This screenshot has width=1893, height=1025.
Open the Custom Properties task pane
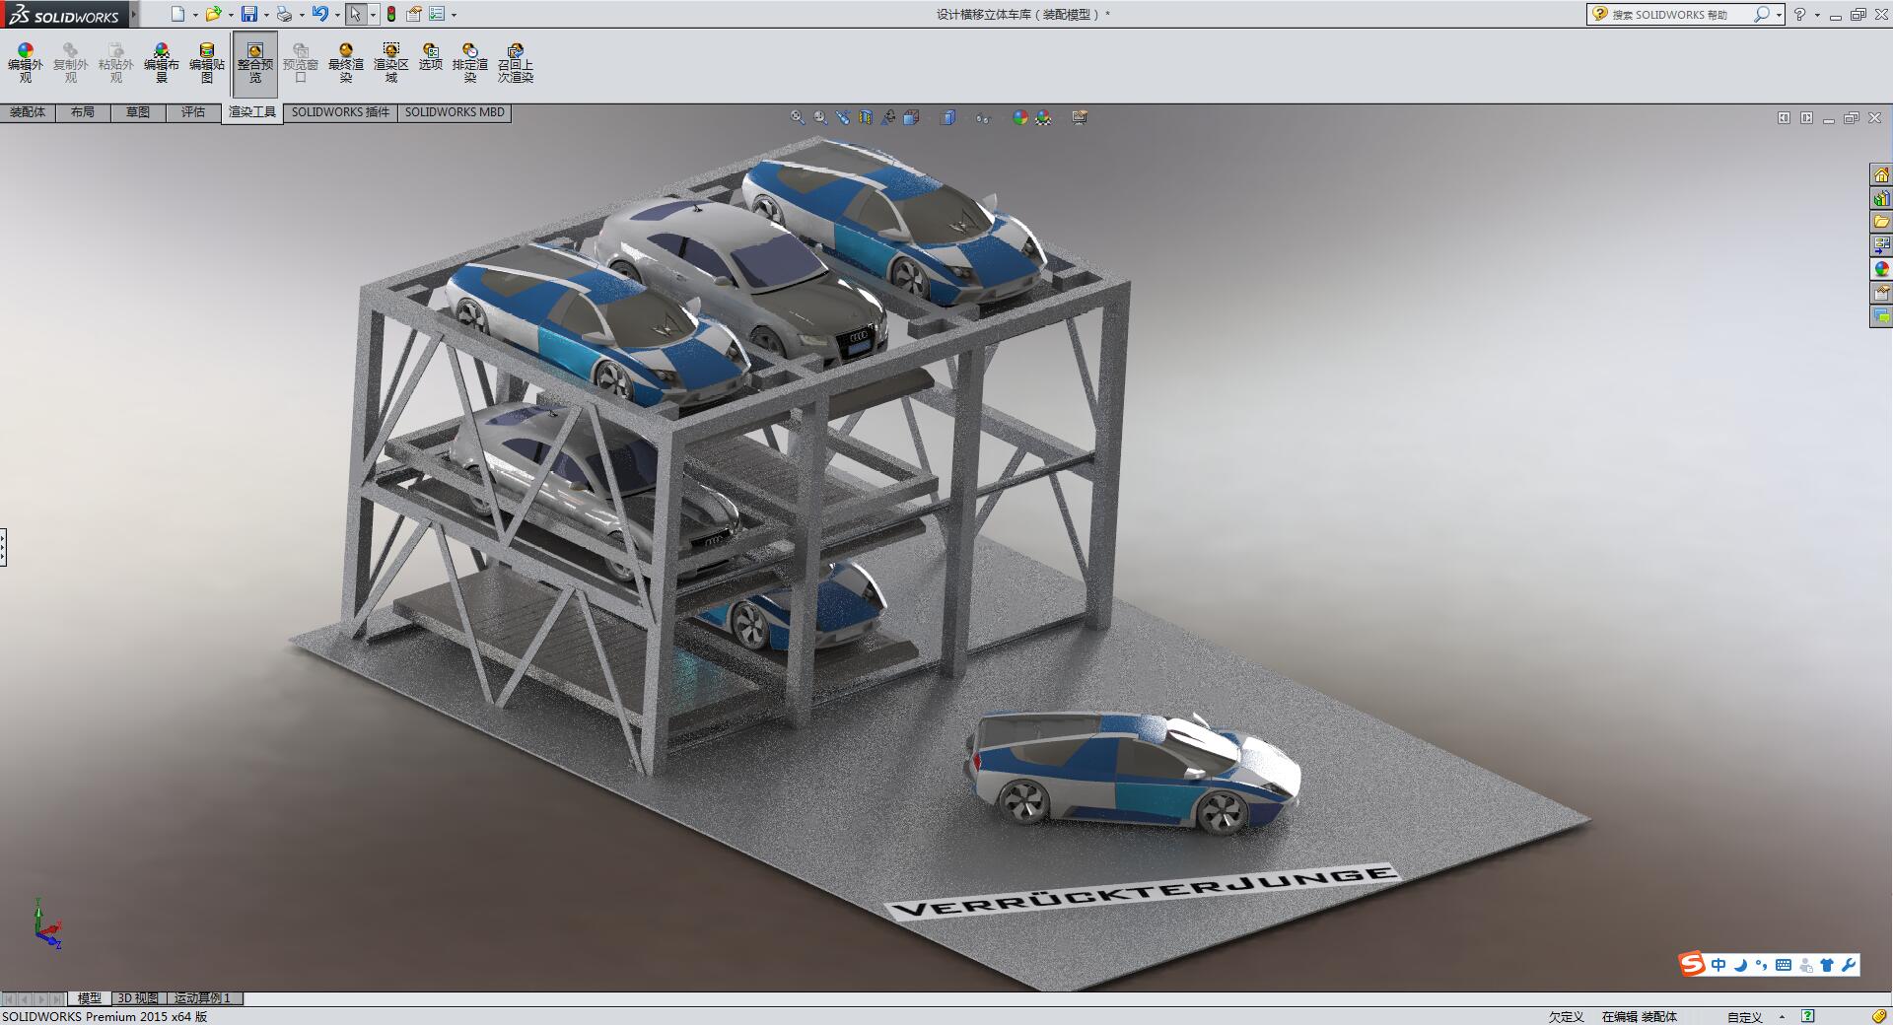1881,293
